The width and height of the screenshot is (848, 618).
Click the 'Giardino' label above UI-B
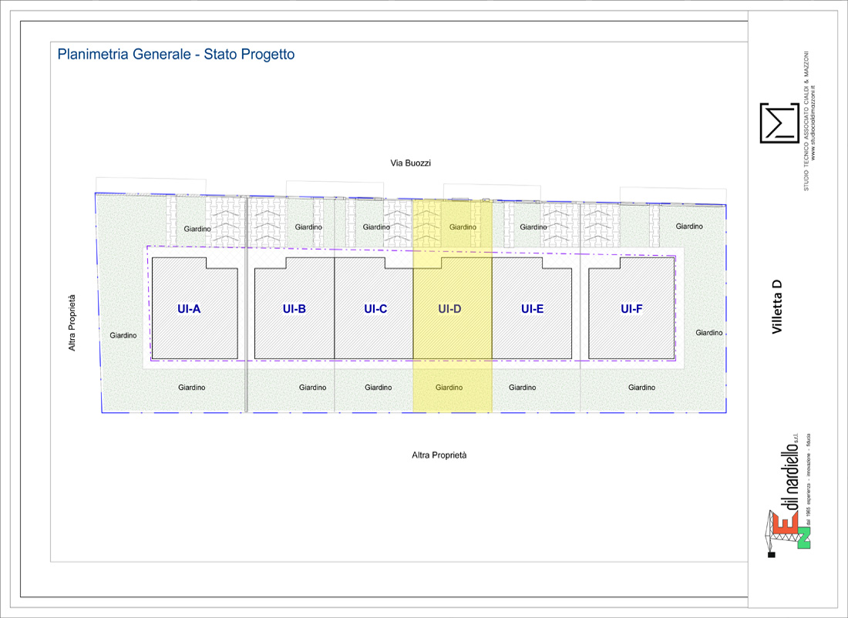[x=308, y=227]
